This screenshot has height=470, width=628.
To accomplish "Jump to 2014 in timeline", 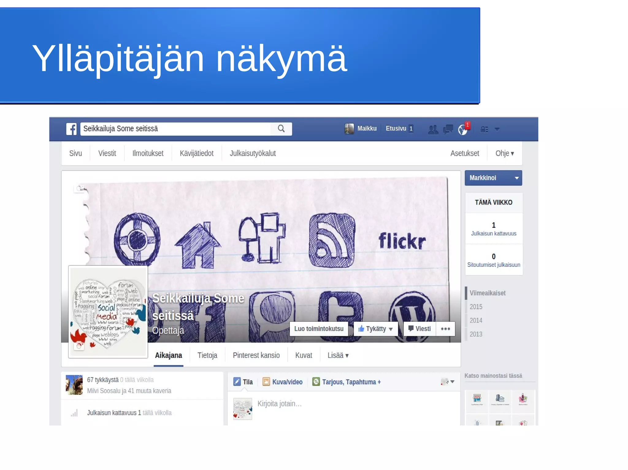I will point(476,321).
